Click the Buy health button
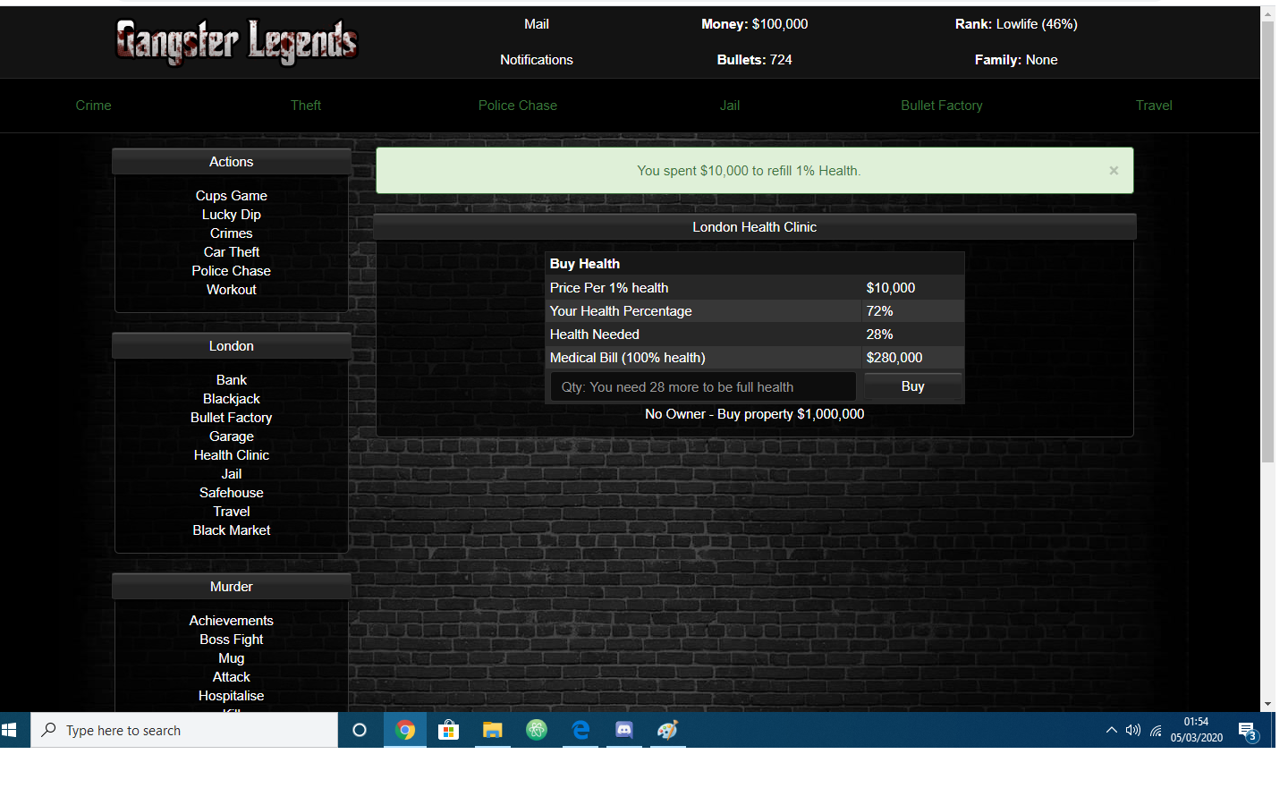Viewport: 1288px width, 805px height. (x=913, y=386)
